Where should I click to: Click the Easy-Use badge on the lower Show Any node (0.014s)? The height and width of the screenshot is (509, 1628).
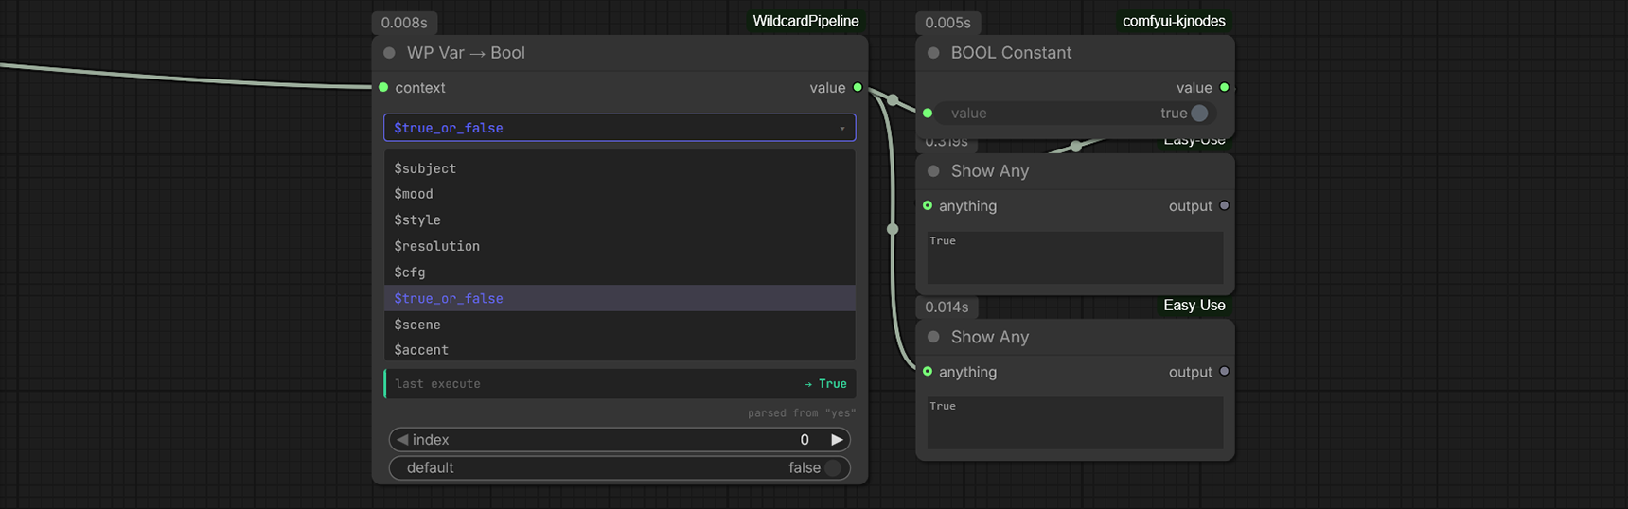point(1194,306)
